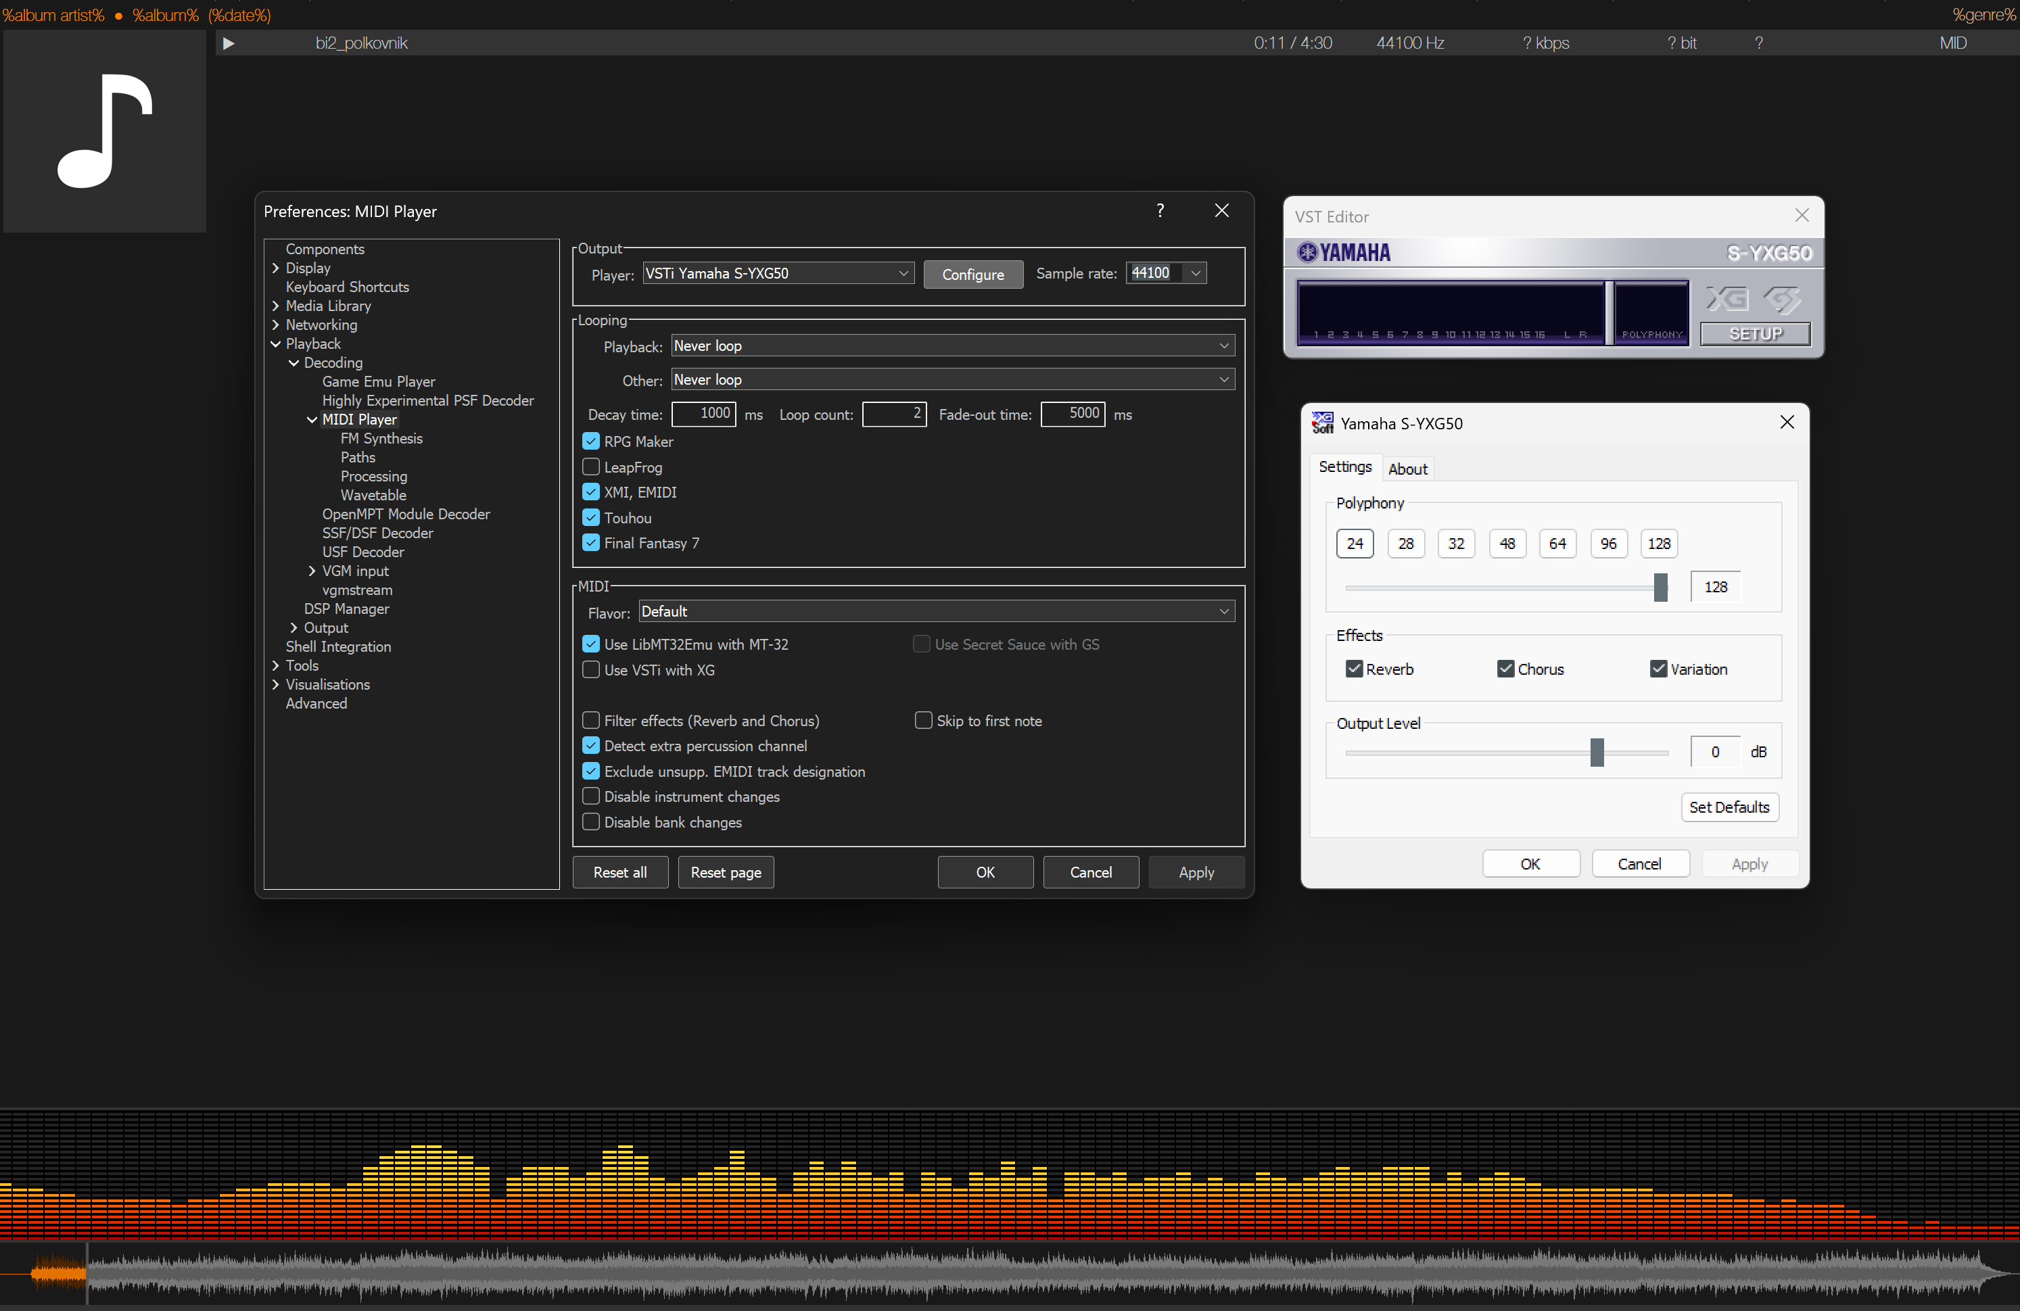Click the help question mark in Preferences
The height and width of the screenshot is (1311, 2020).
(1159, 210)
